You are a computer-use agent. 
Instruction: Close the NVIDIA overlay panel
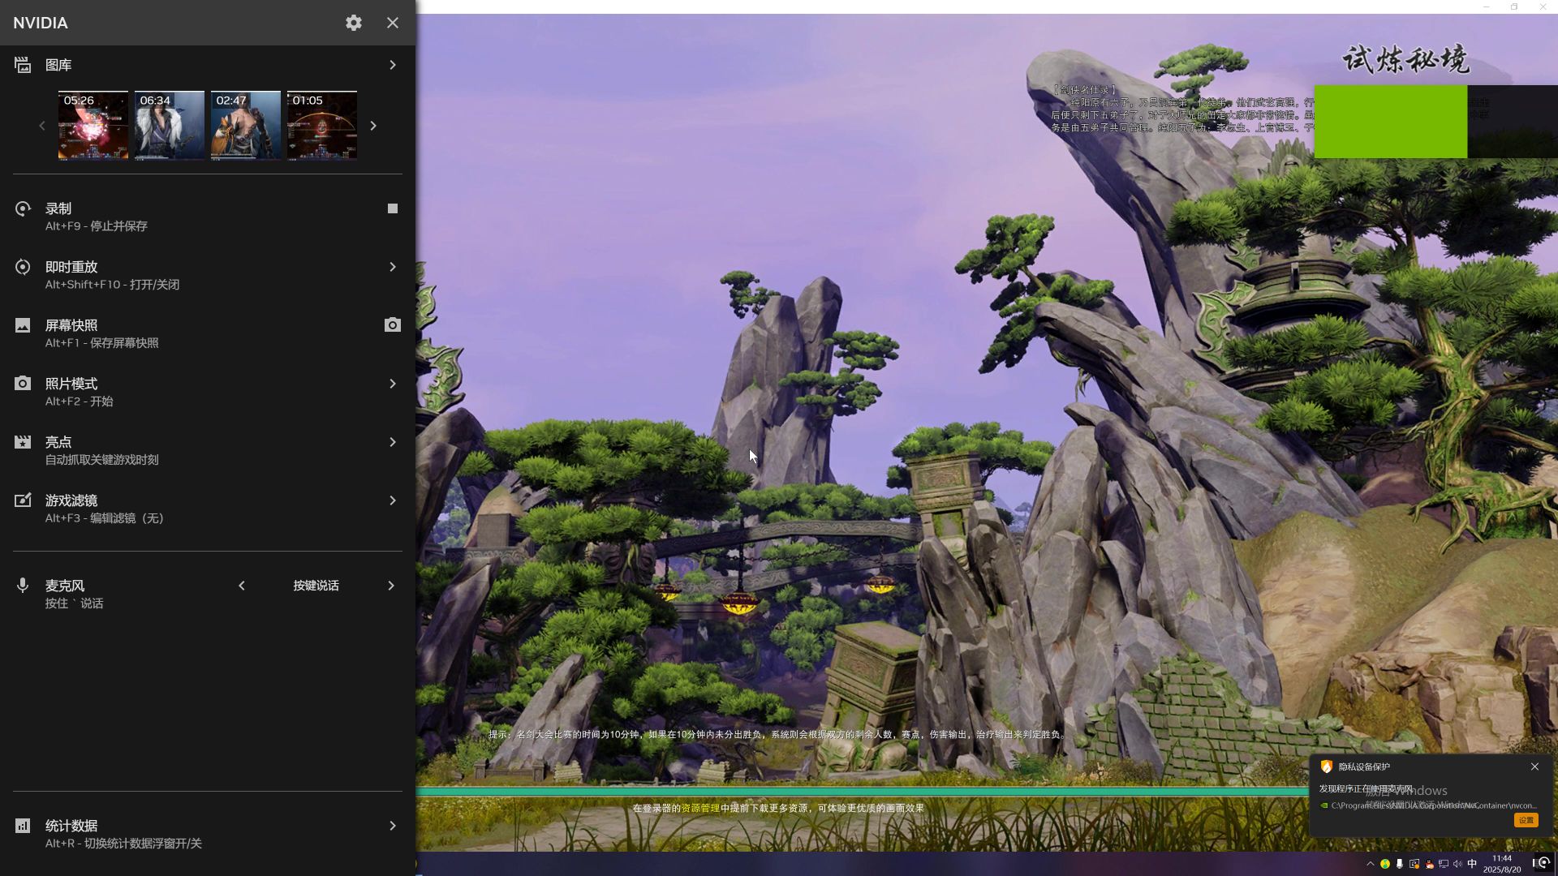(x=393, y=23)
